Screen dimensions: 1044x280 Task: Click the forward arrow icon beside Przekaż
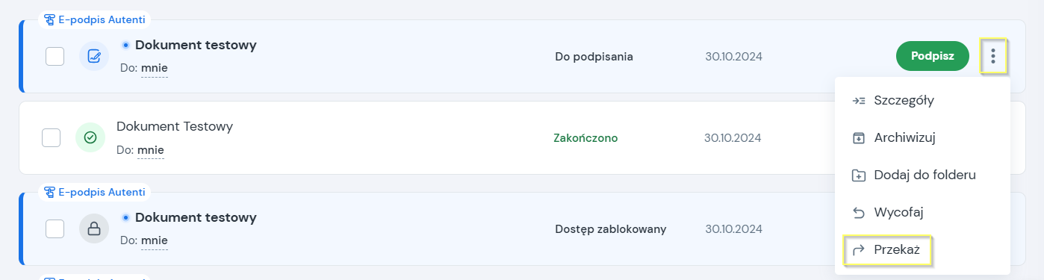point(859,250)
